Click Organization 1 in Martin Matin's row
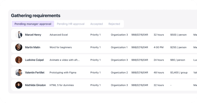The image size is (197, 103). point(119,47)
